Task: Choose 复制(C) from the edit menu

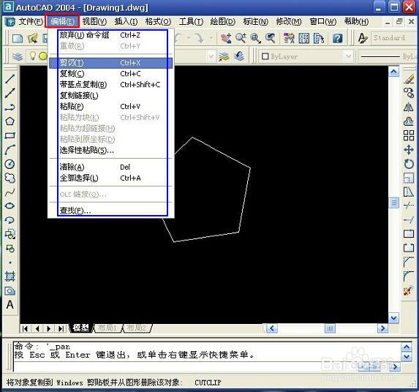Action: 110,73
